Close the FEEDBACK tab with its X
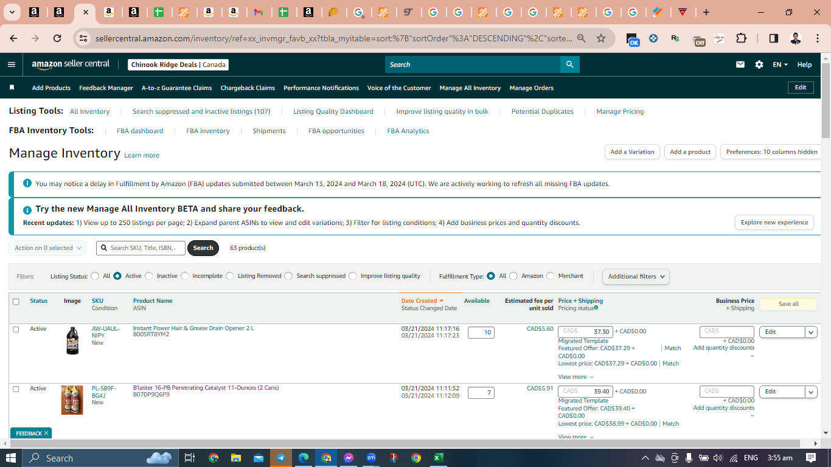 click(46, 434)
